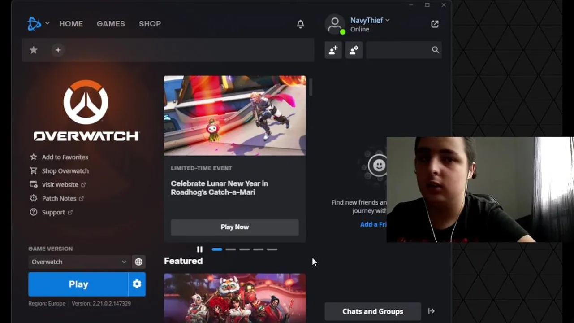Open the Lunar New Year event image
The image size is (574, 323).
point(235,115)
